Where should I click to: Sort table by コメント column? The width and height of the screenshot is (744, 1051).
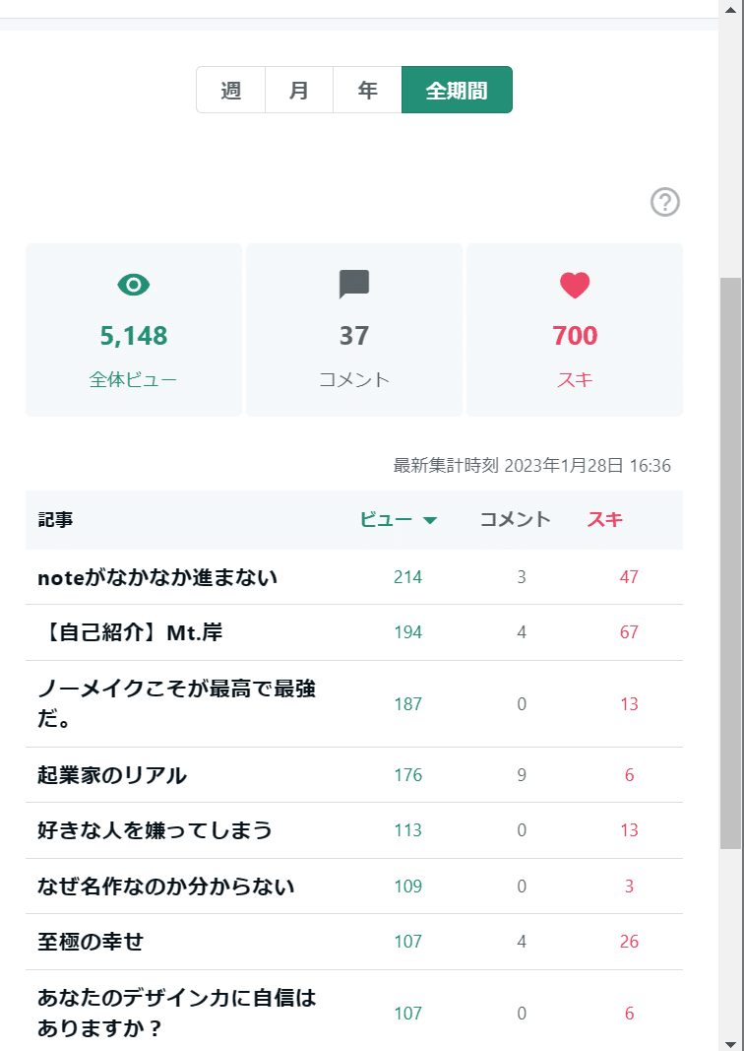pyautogui.click(x=515, y=519)
